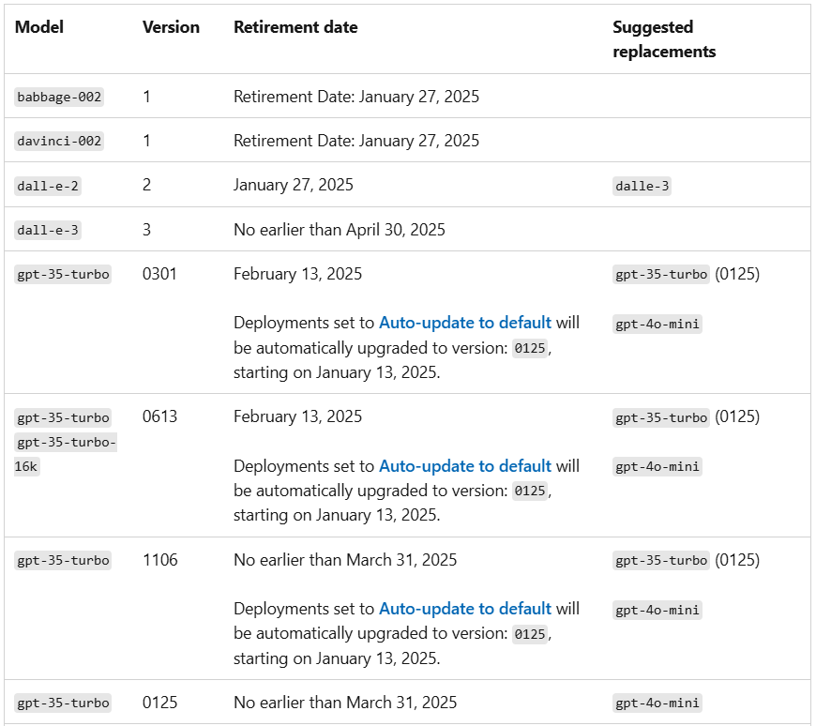Viewport: 816px width, 726px height.
Task: Click 'No earlier than April 30, 2025' text
Action: coord(340,230)
